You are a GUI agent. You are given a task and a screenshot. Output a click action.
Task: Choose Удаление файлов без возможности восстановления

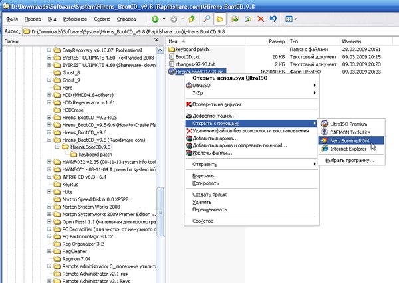251,131
